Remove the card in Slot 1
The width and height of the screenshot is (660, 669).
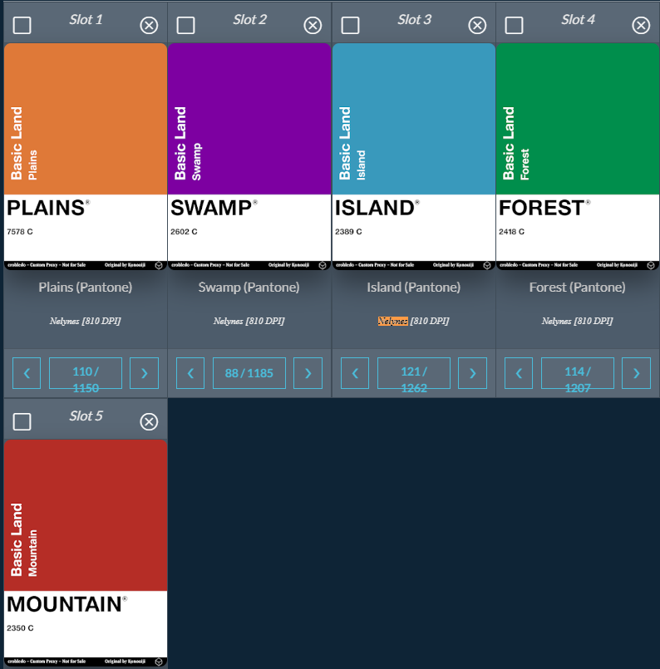pos(149,26)
